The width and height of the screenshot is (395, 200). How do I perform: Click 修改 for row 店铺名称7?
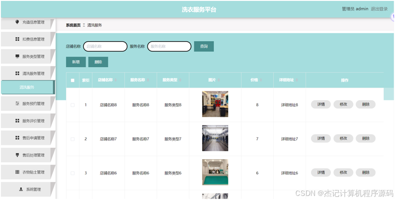click(344, 138)
